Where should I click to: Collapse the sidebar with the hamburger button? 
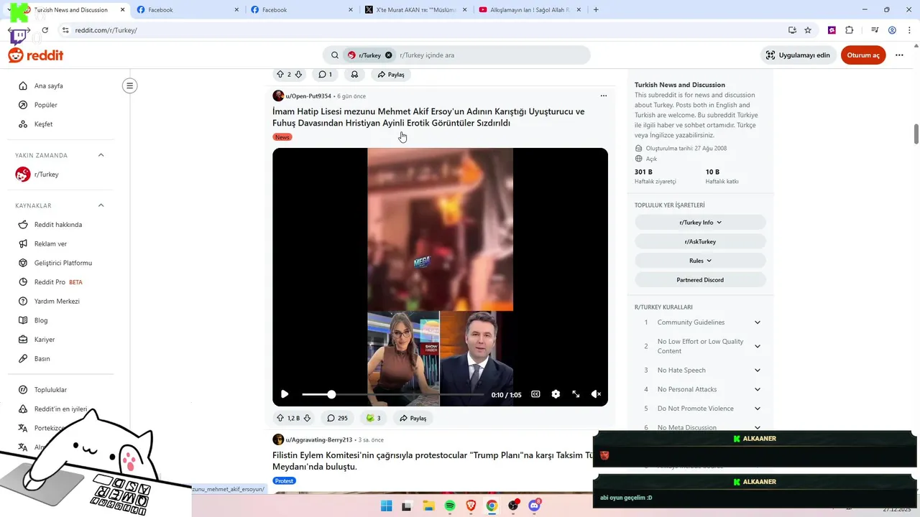tap(130, 86)
